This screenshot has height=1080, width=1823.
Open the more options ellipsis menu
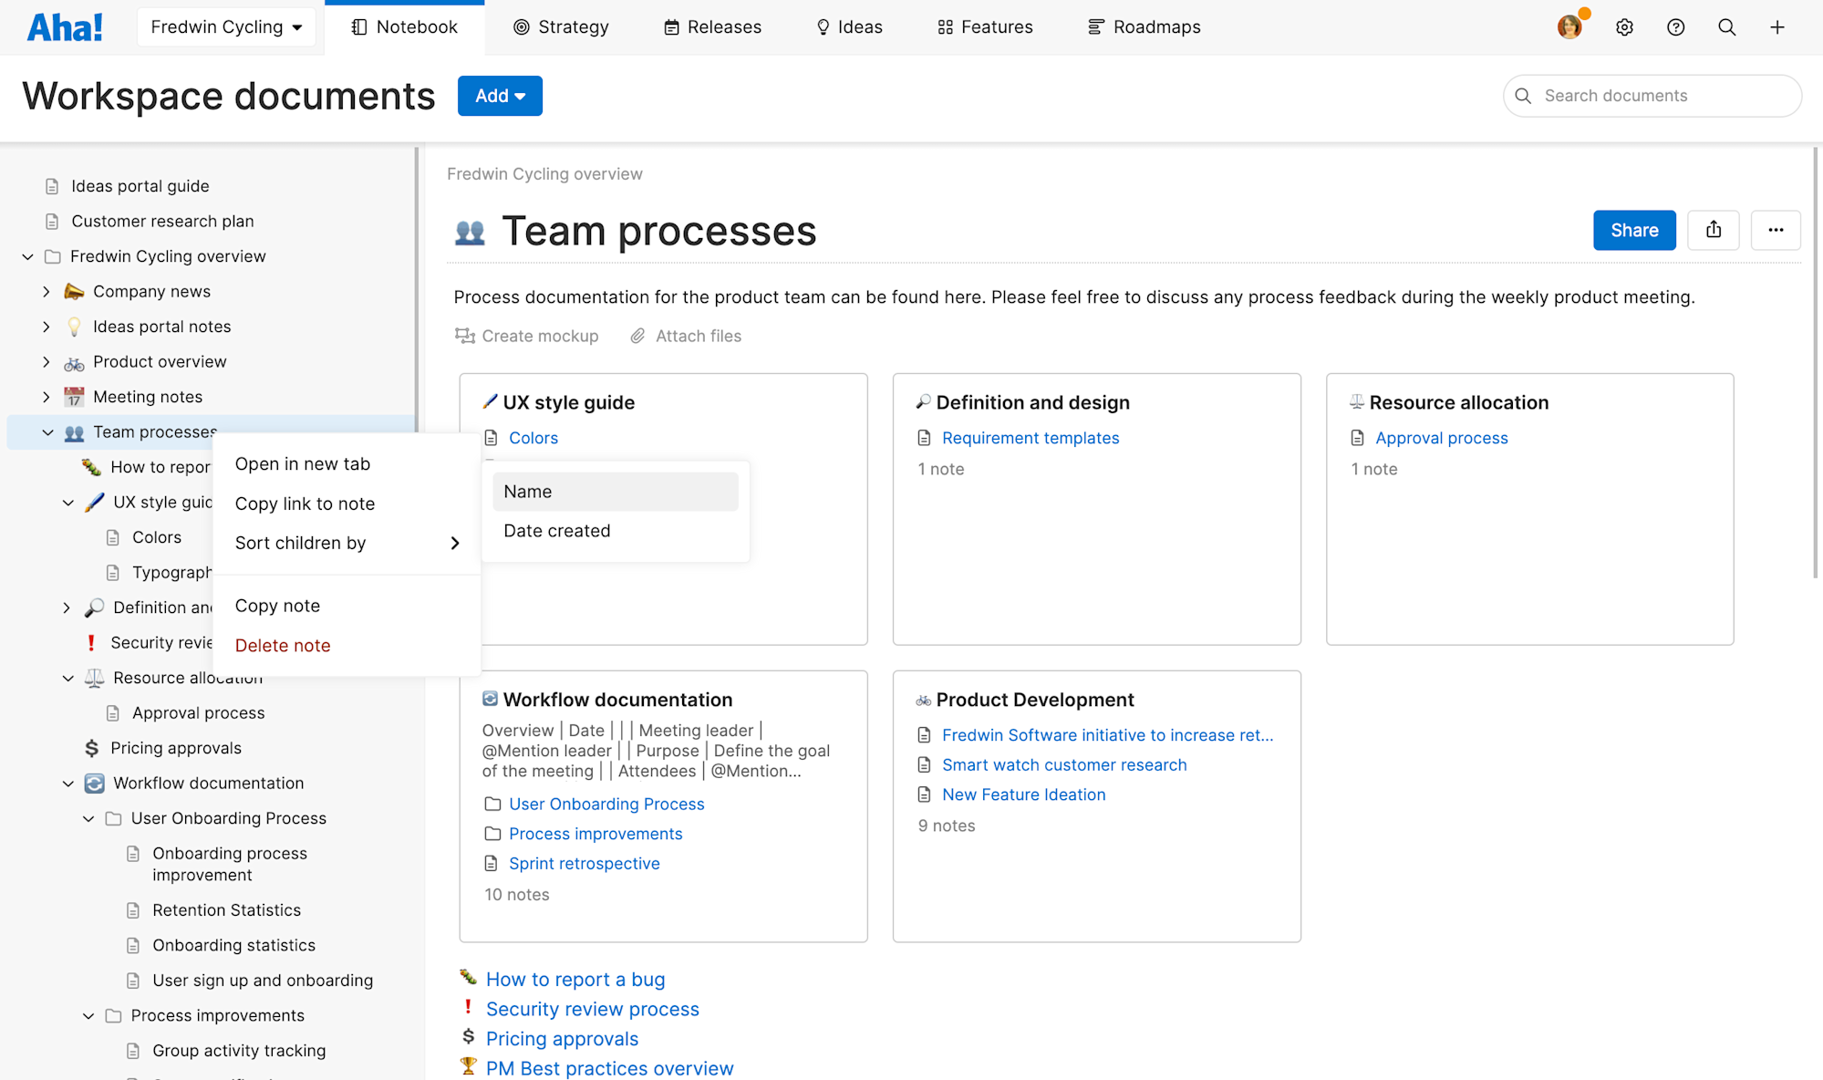click(x=1775, y=230)
